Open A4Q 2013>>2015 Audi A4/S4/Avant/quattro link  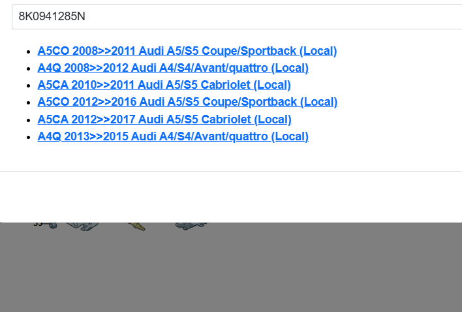click(173, 136)
